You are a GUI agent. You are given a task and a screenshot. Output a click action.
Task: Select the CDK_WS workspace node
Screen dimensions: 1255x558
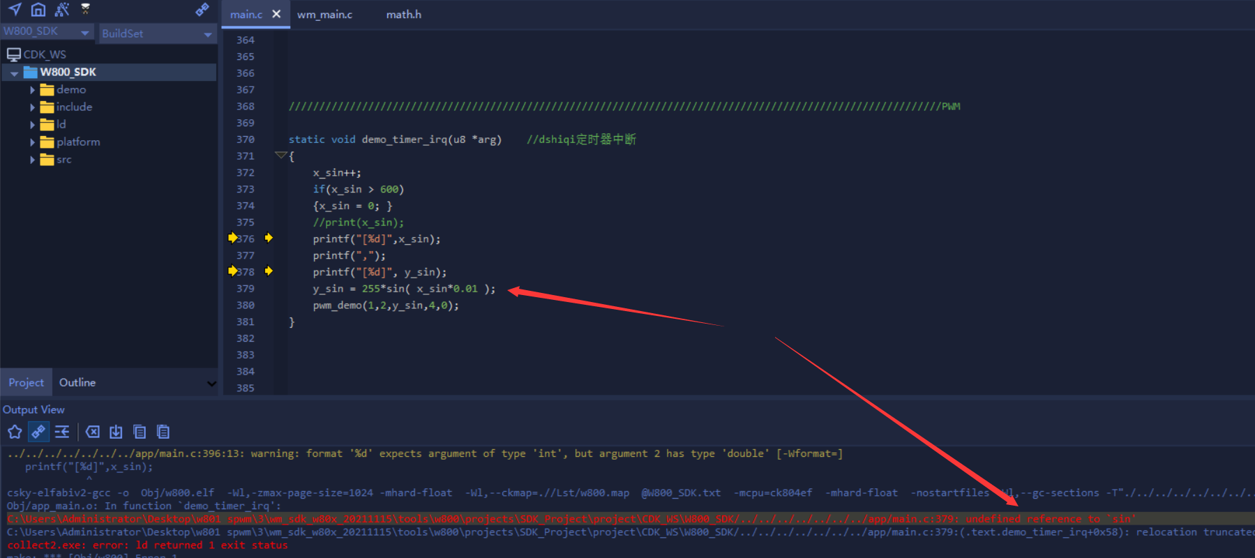coord(44,54)
